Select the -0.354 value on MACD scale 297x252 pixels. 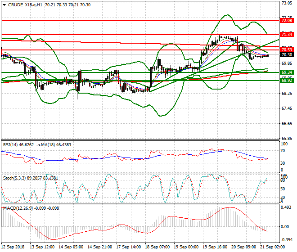[x=286, y=240]
